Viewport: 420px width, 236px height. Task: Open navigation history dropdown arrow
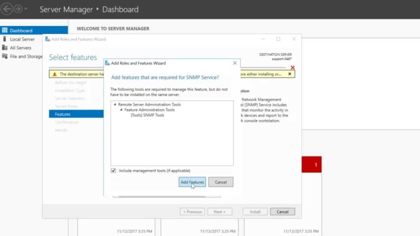(x=26, y=9)
